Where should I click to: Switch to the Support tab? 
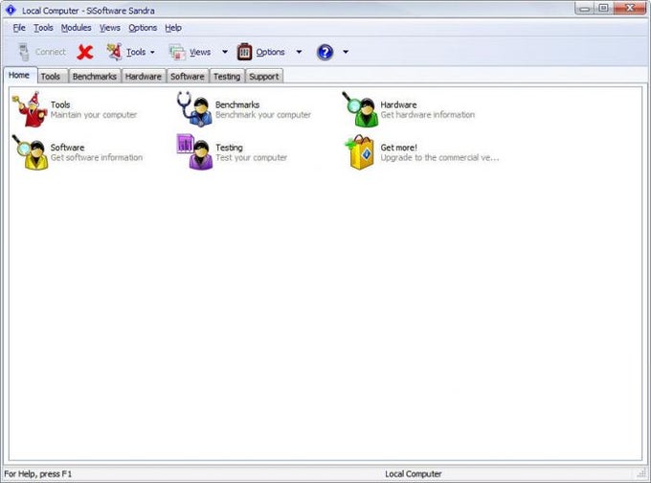coord(264,77)
